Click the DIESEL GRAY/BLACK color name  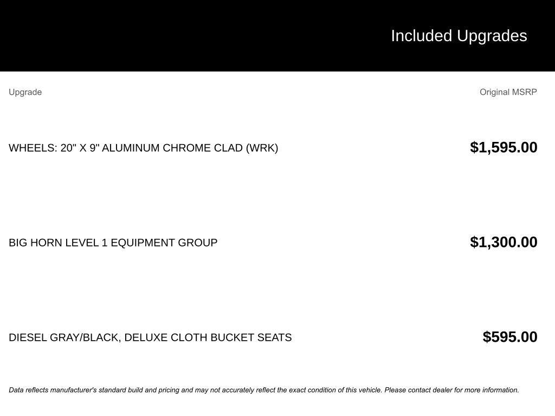click(x=64, y=337)
